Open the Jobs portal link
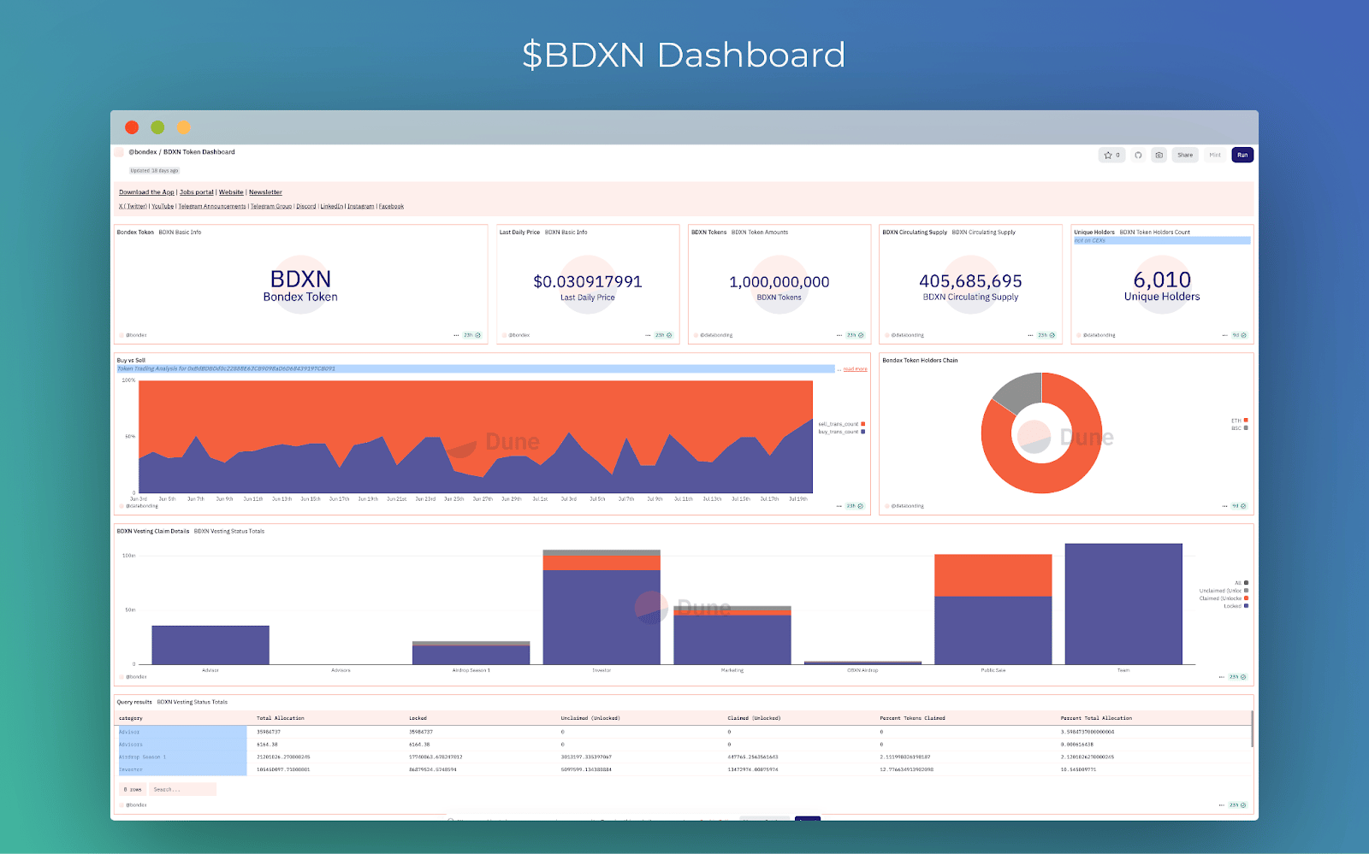 tap(197, 192)
